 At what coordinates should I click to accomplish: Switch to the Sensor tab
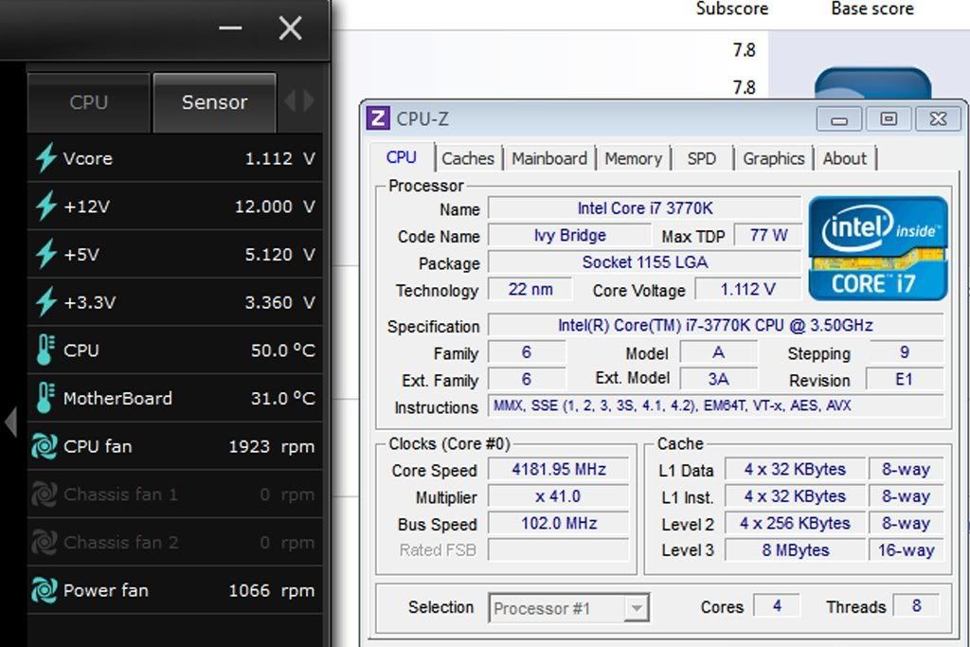click(214, 102)
